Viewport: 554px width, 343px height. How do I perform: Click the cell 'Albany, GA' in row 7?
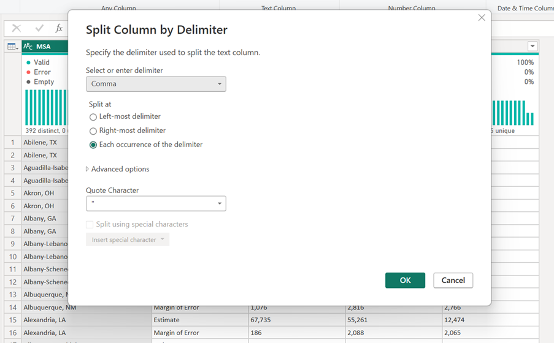pyautogui.click(x=45, y=219)
